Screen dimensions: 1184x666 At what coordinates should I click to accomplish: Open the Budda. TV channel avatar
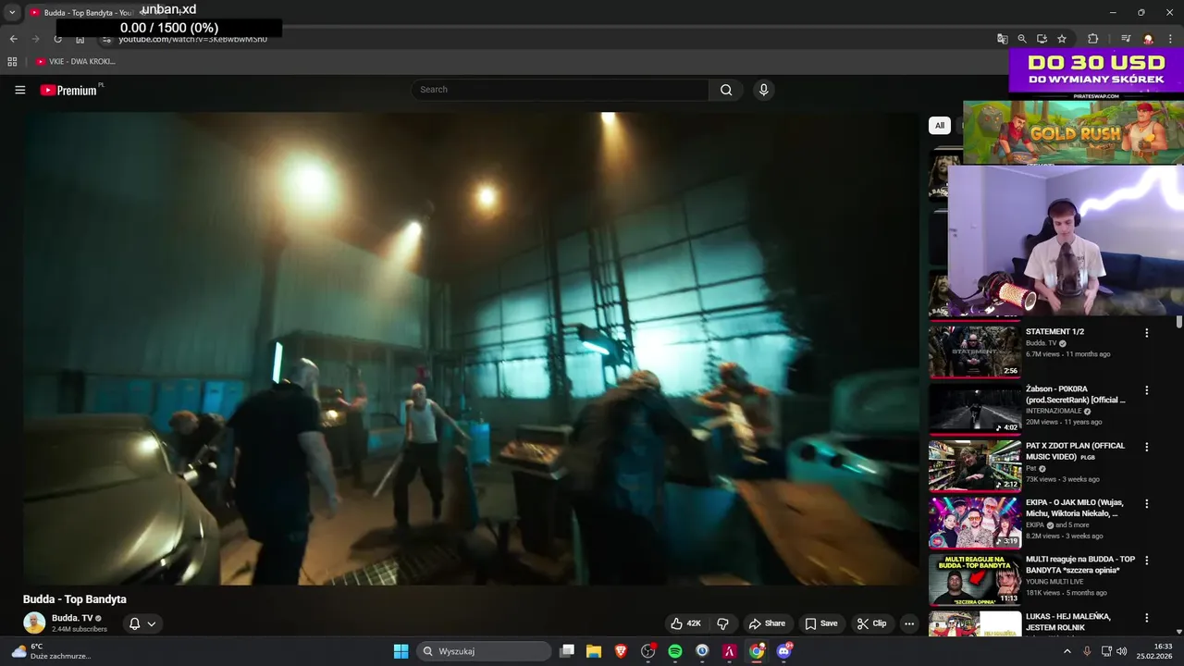[x=34, y=623]
